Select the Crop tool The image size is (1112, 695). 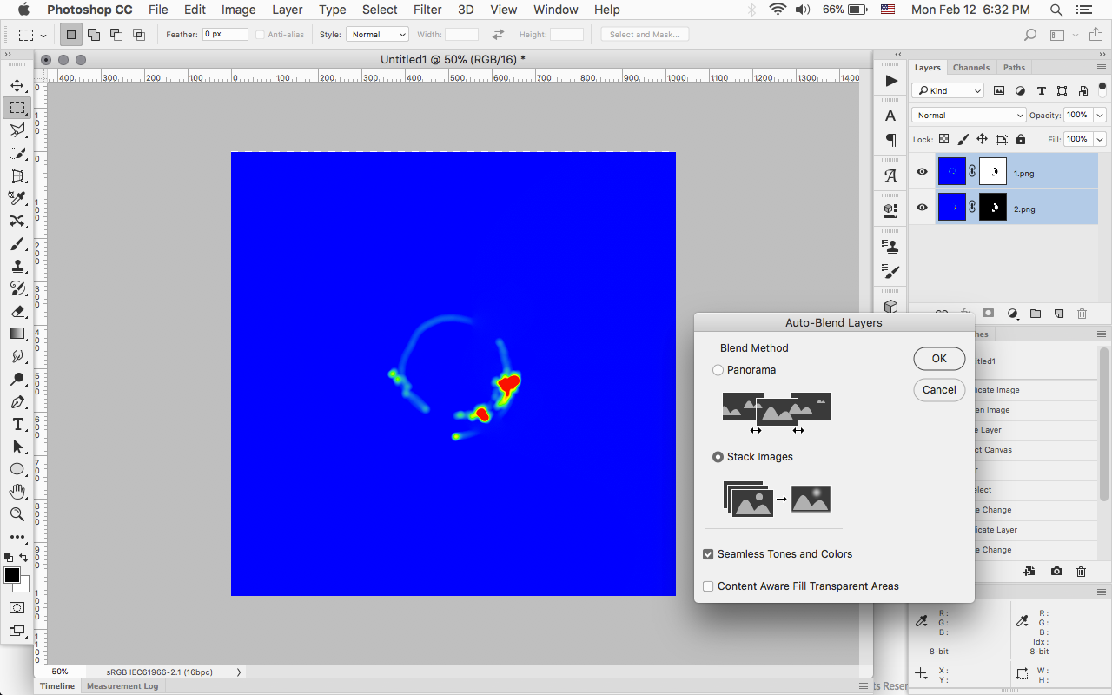[17, 175]
